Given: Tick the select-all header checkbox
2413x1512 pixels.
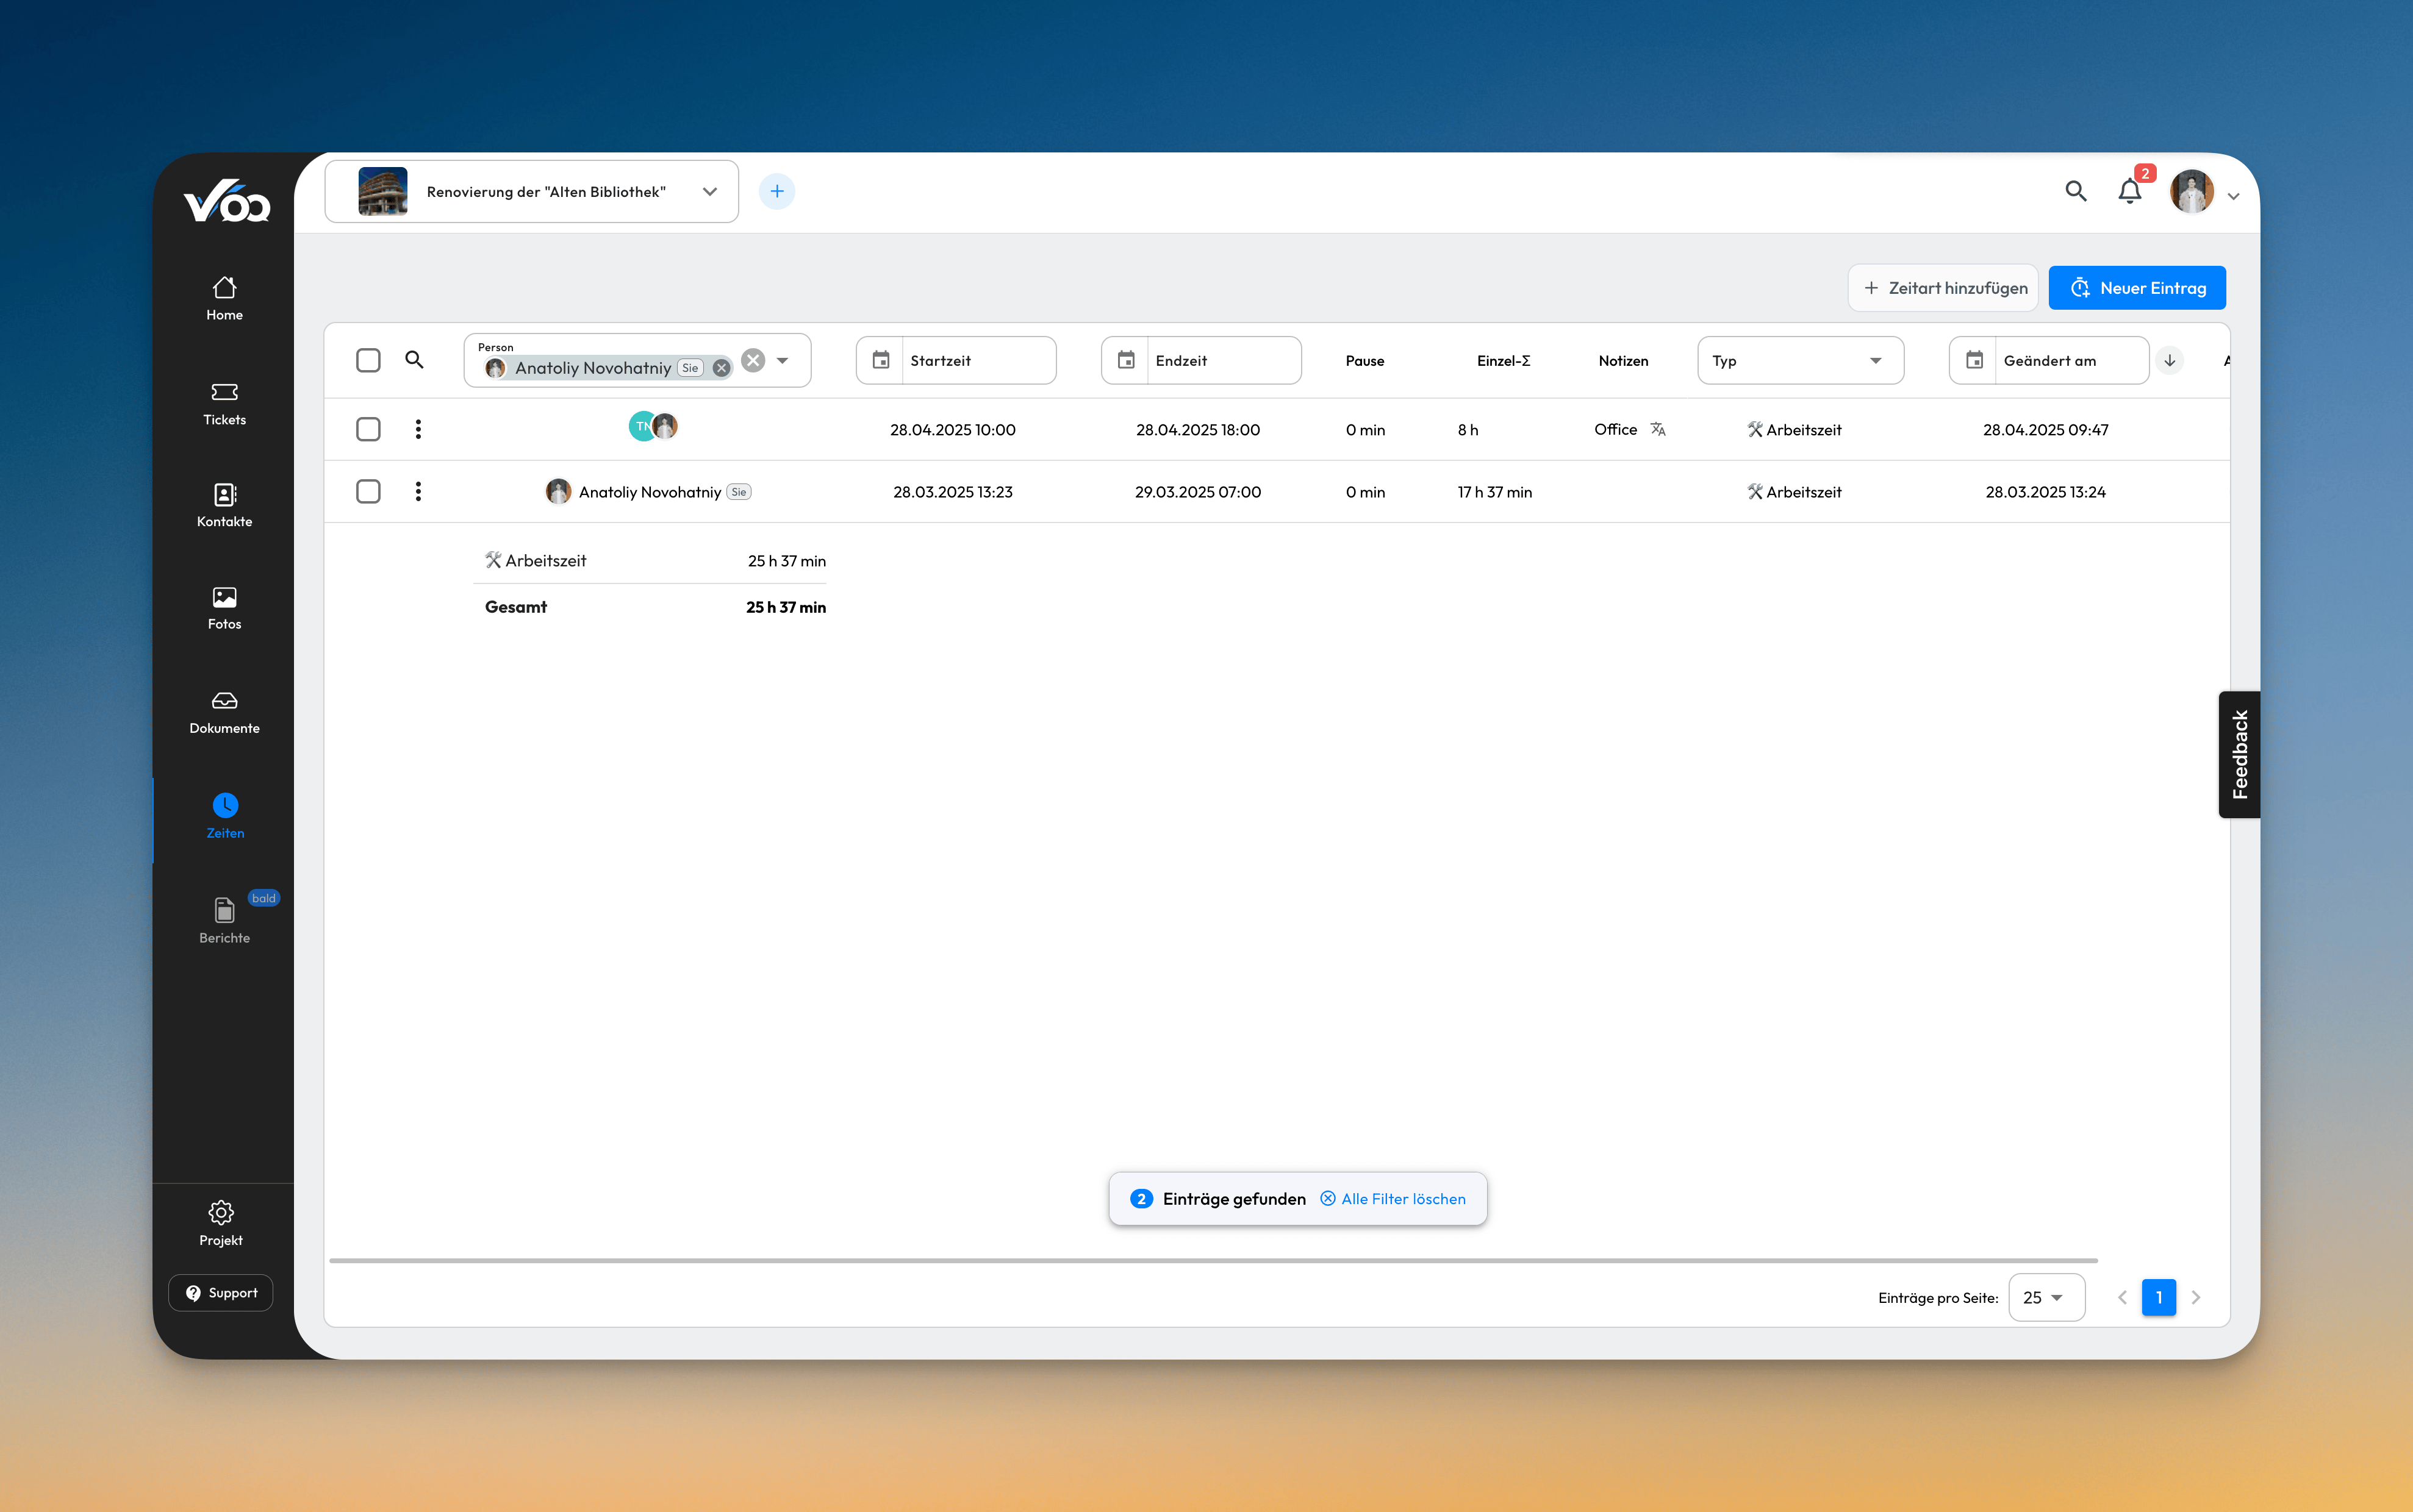Looking at the screenshot, I should 368,360.
